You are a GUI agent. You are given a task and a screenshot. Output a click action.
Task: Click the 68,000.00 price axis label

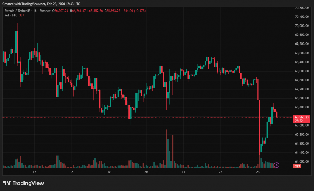(302, 71)
